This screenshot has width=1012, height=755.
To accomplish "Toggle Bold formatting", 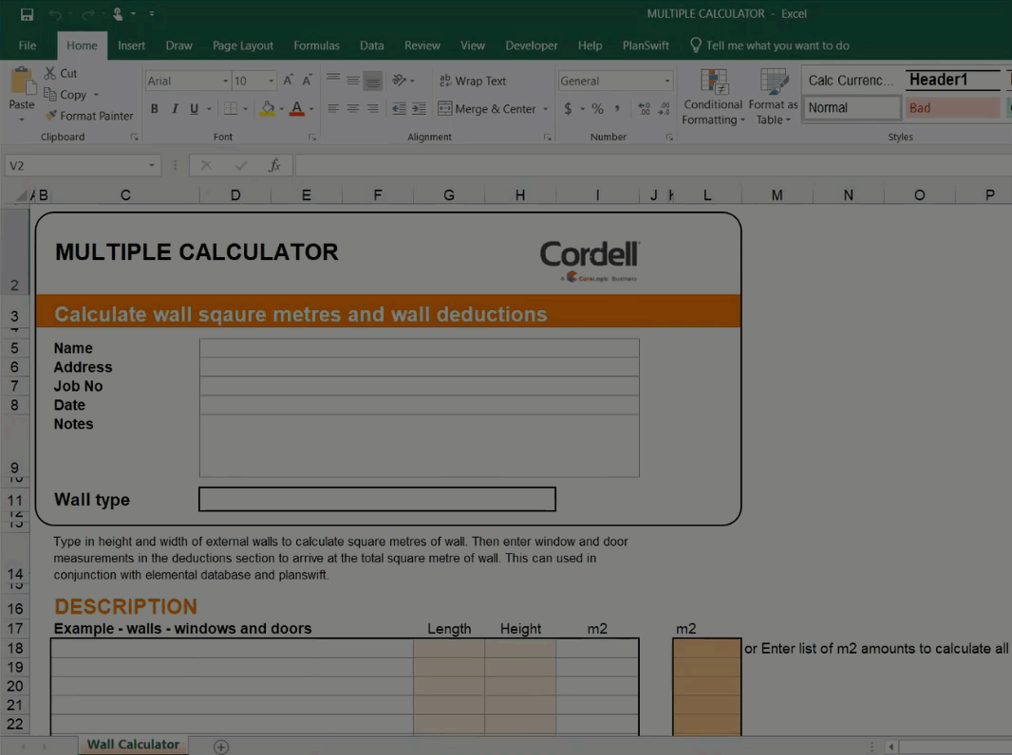I will 154,109.
